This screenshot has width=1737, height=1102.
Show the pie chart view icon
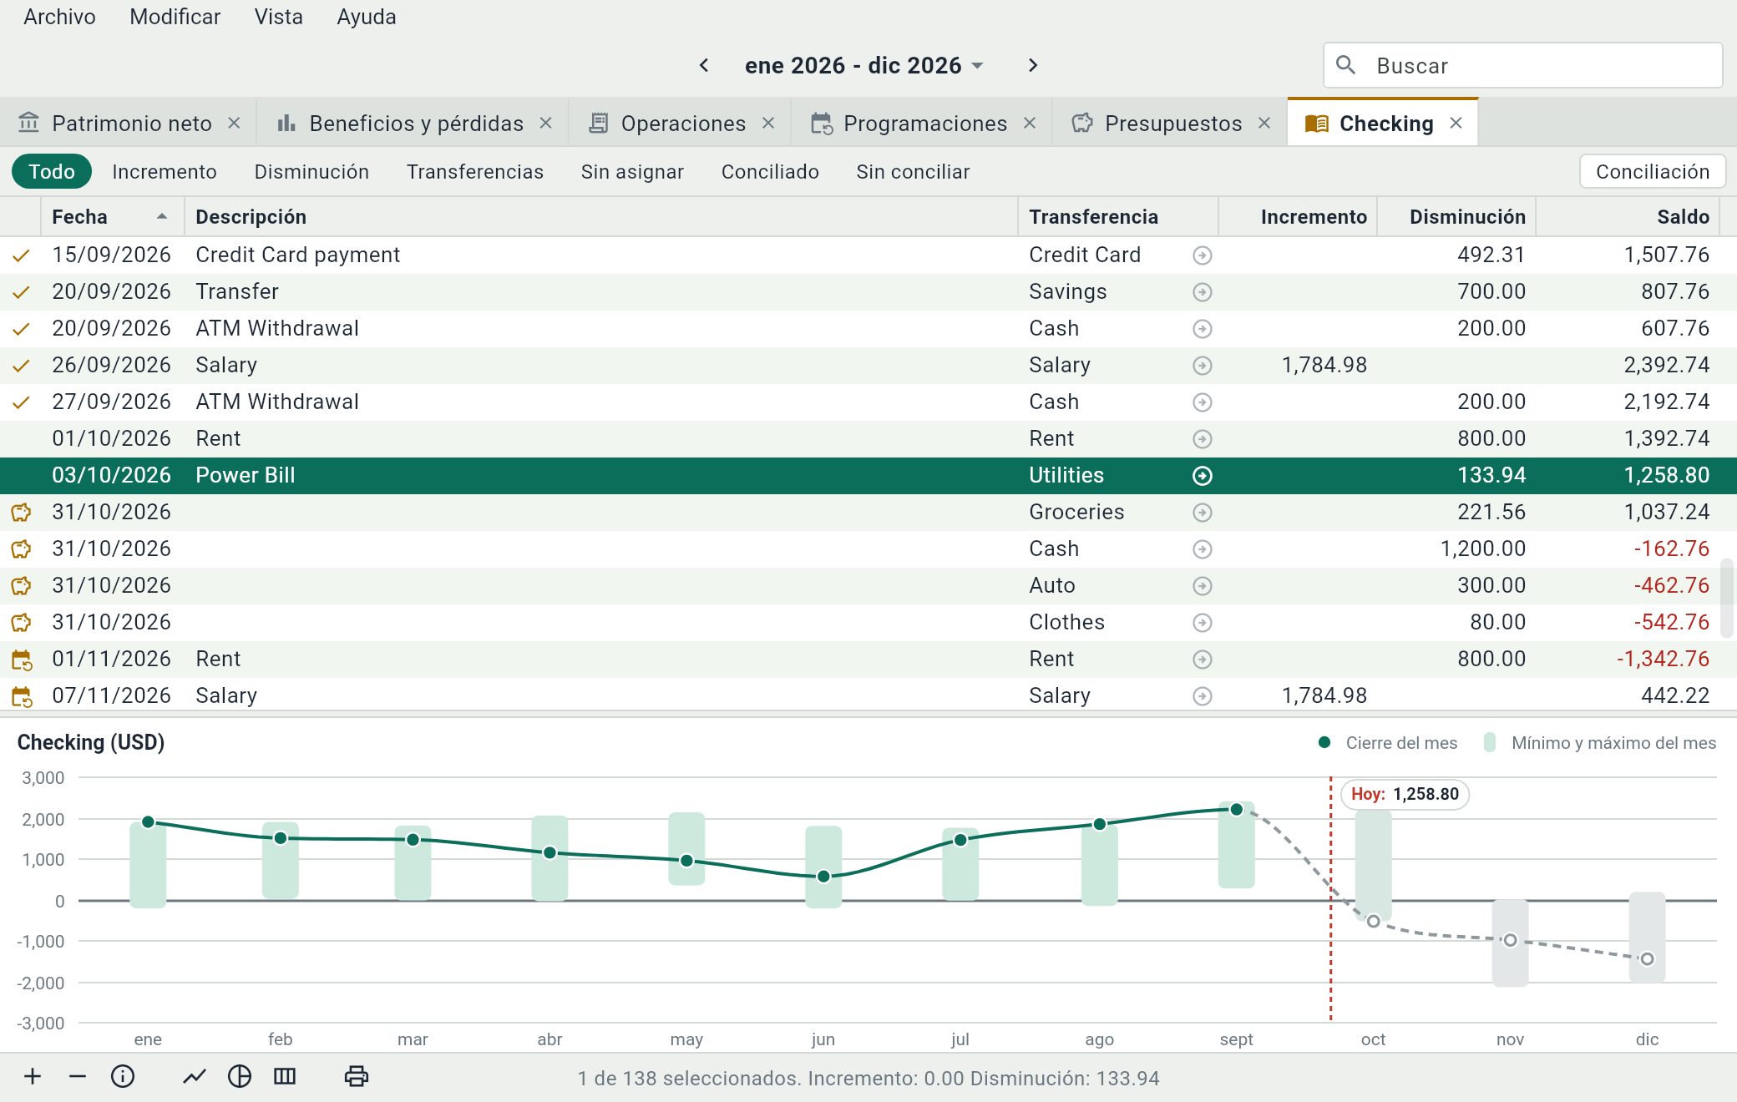point(240,1077)
